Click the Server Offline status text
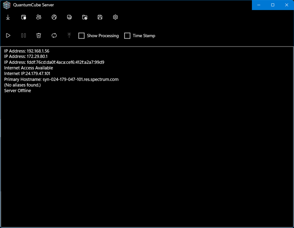Viewport: 294px width, 228px height. point(17,90)
